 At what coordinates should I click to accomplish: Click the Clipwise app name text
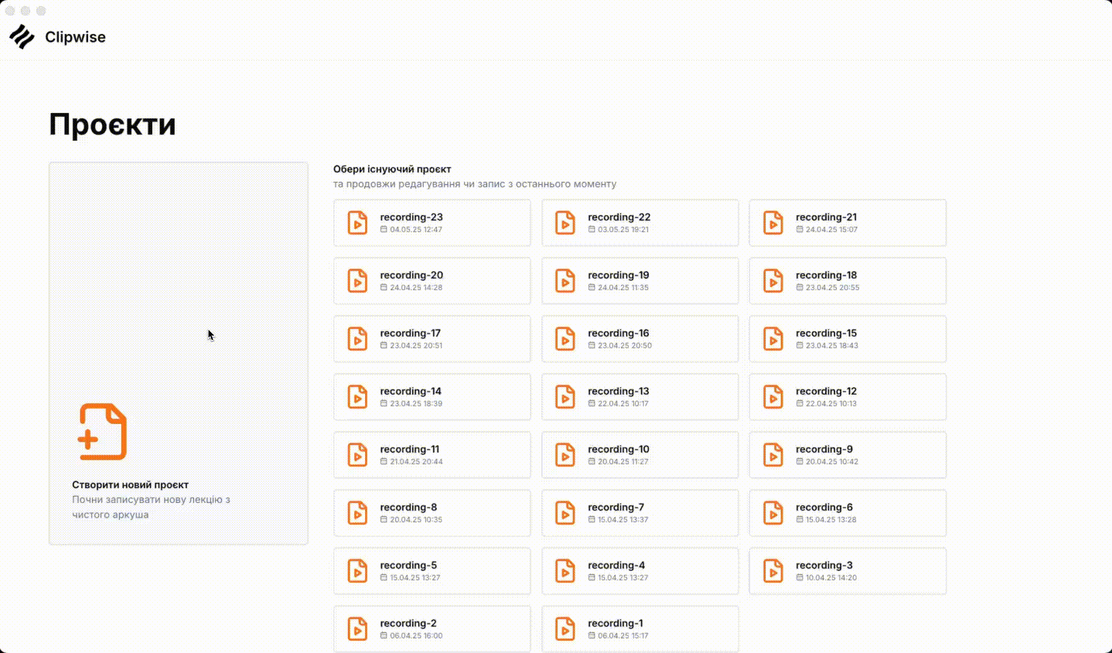pyautogui.click(x=76, y=37)
